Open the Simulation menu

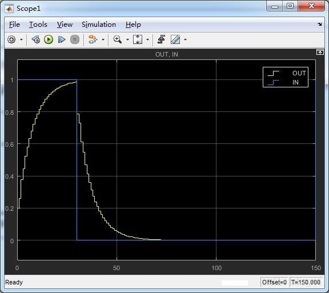pyautogui.click(x=99, y=25)
